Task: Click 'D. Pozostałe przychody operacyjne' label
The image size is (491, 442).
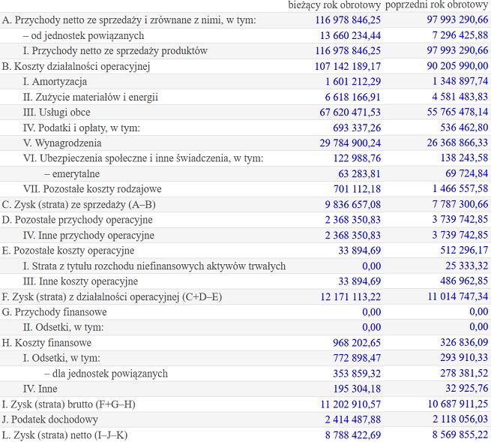Action: coord(77,220)
